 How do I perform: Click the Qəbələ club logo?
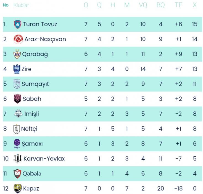point(17,174)
